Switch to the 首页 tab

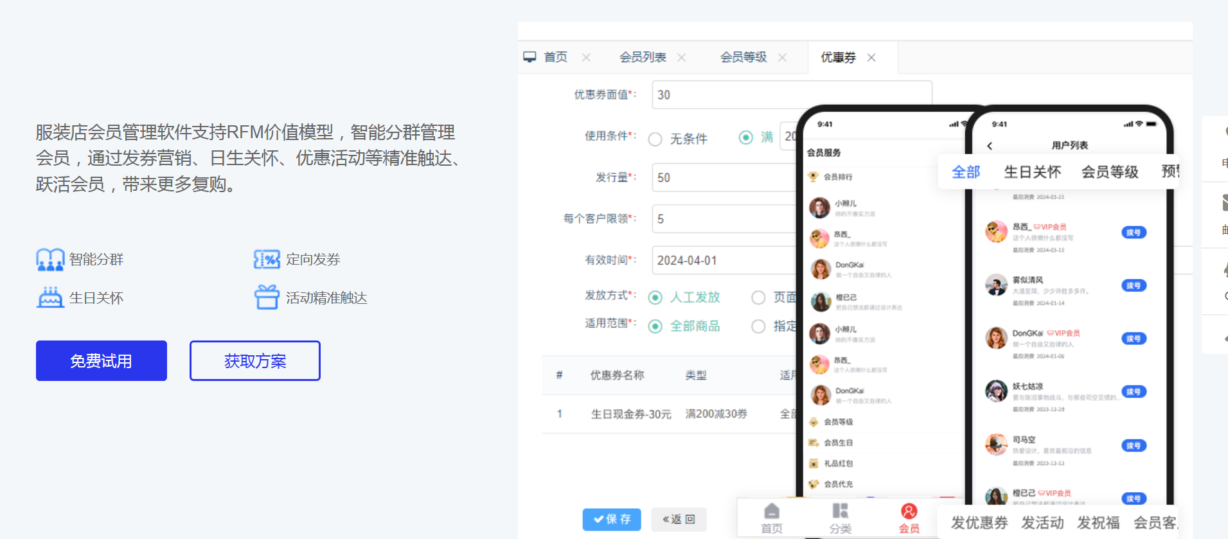[555, 57]
